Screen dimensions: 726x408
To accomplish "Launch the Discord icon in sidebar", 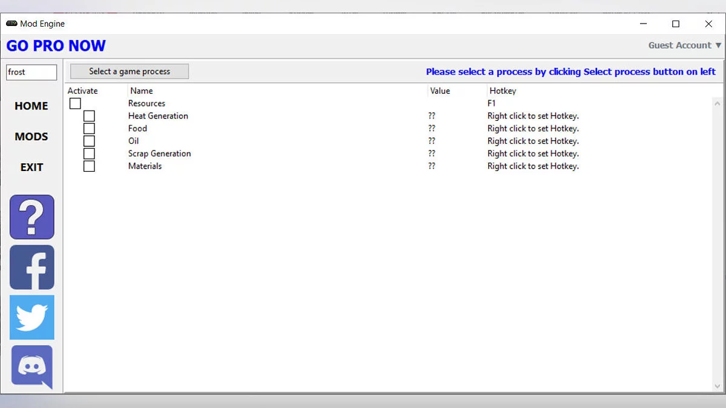I will click(x=32, y=367).
